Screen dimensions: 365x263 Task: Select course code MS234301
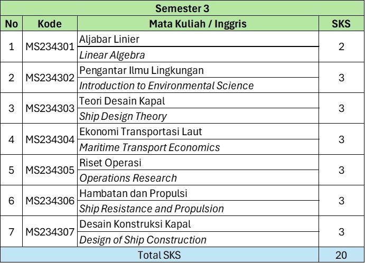[50, 46]
